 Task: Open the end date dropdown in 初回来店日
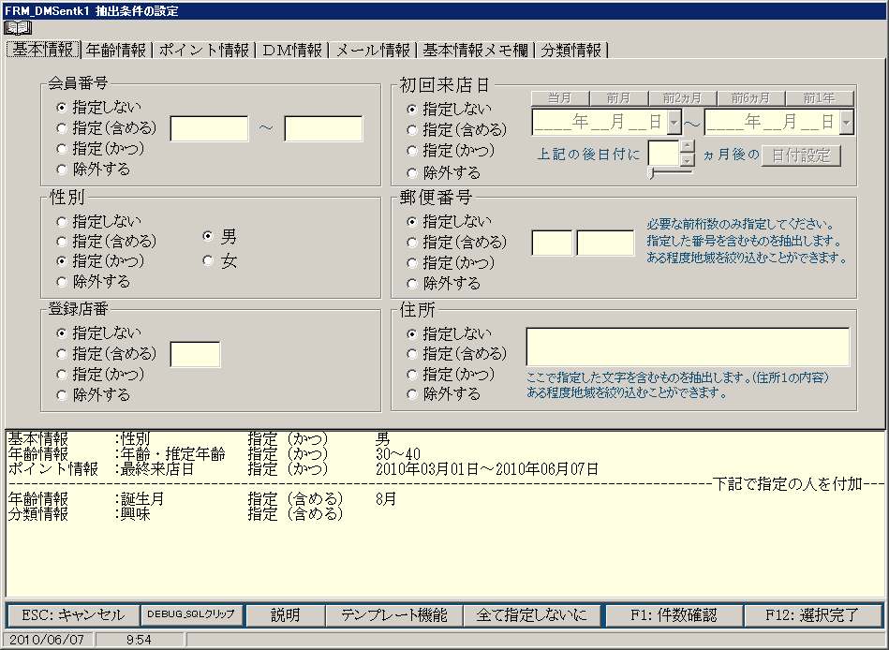pos(847,123)
